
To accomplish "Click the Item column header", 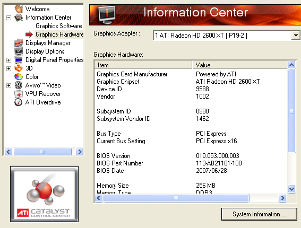I will tap(143, 65).
